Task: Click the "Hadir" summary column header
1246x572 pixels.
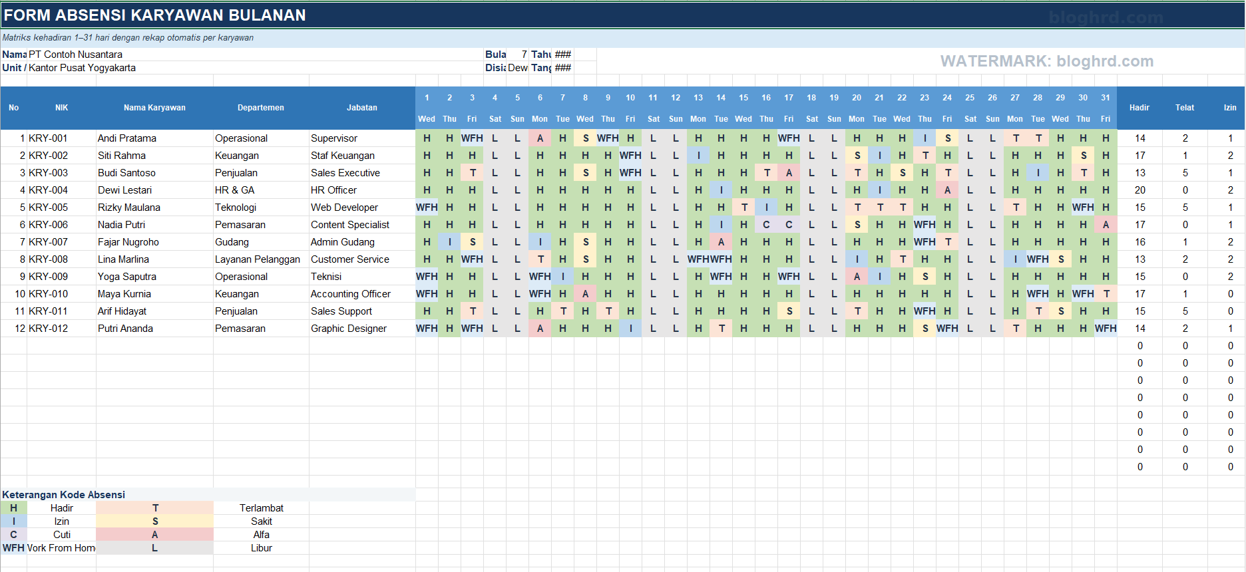Action: click(x=1140, y=108)
